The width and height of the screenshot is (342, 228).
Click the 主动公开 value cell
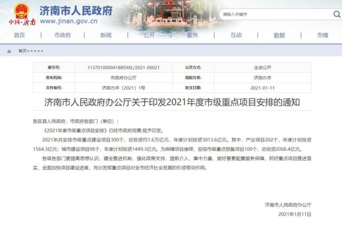(x=263, y=67)
